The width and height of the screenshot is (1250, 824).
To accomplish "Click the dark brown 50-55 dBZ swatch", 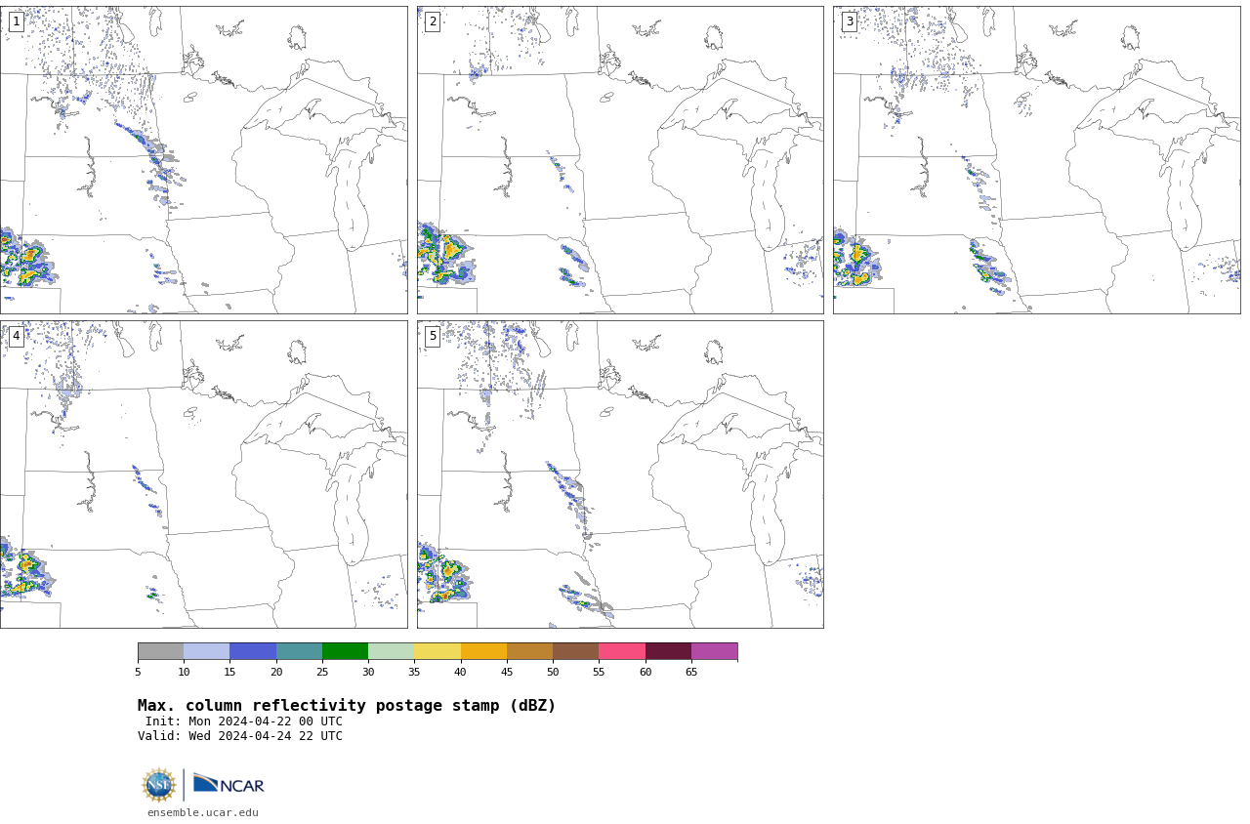I will (x=575, y=651).
